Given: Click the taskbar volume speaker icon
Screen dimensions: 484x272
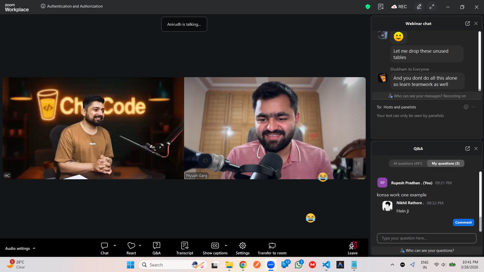Looking at the screenshot, I should coord(444,265).
